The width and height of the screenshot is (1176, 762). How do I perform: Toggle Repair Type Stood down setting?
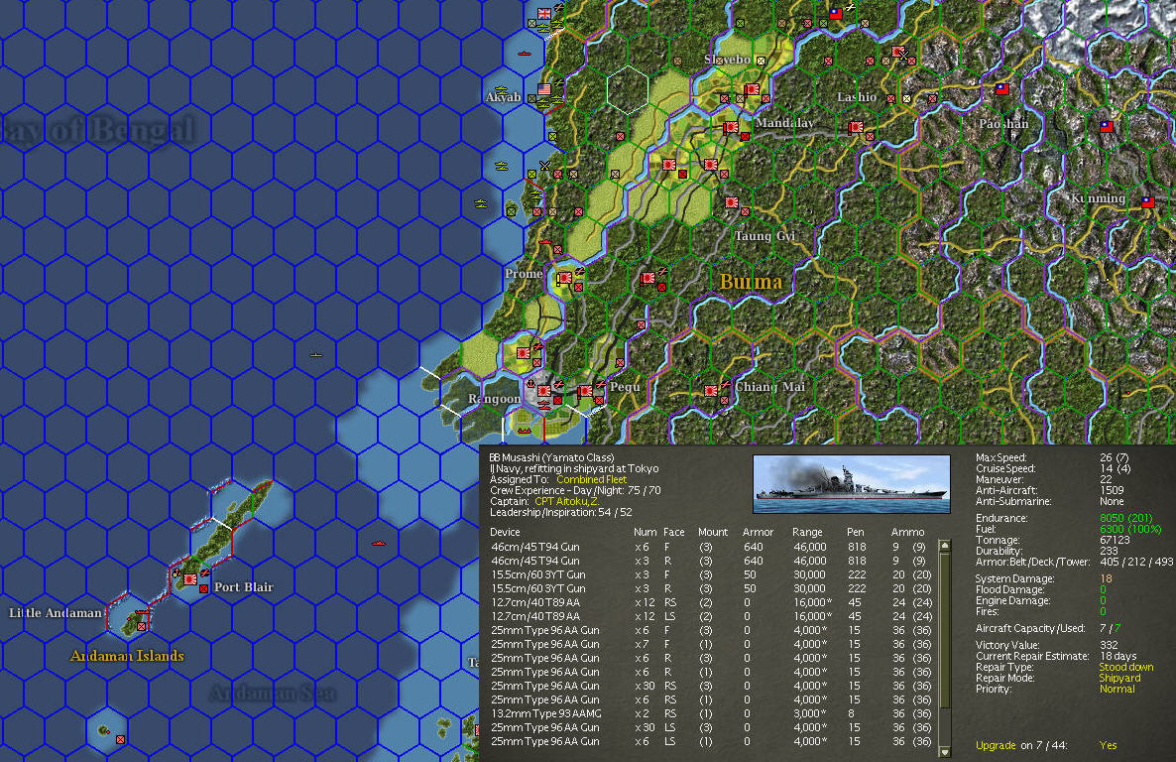(x=1125, y=667)
